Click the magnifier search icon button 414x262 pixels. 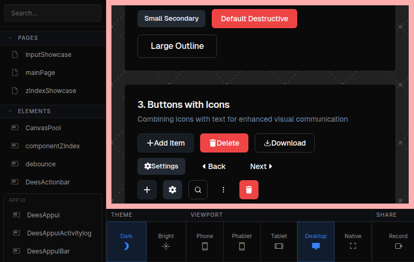click(198, 190)
